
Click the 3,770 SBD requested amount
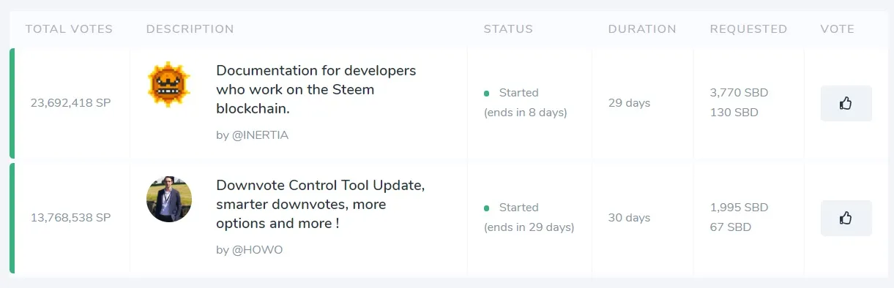click(x=739, y=93)
